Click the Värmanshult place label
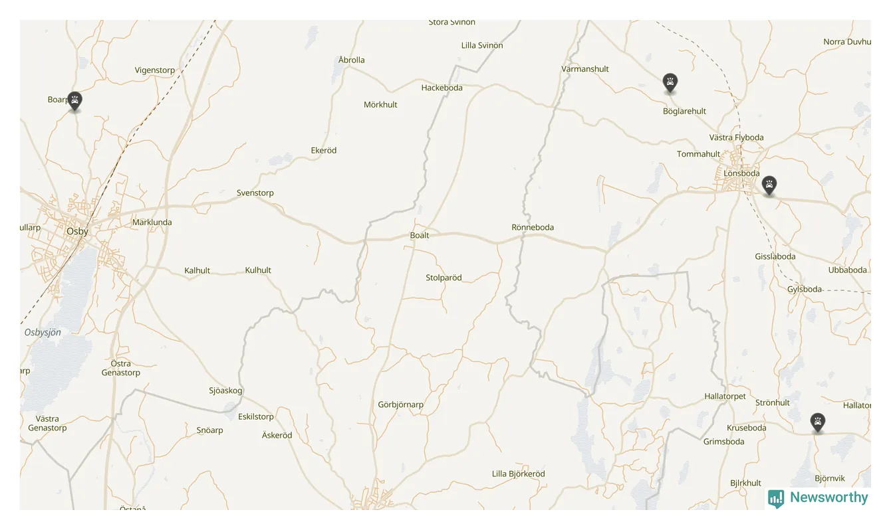Viewport: 891px width, 530px height. pos(585,69)
